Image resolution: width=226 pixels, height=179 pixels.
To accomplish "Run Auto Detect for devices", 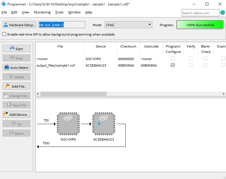I will click(16, 67).
